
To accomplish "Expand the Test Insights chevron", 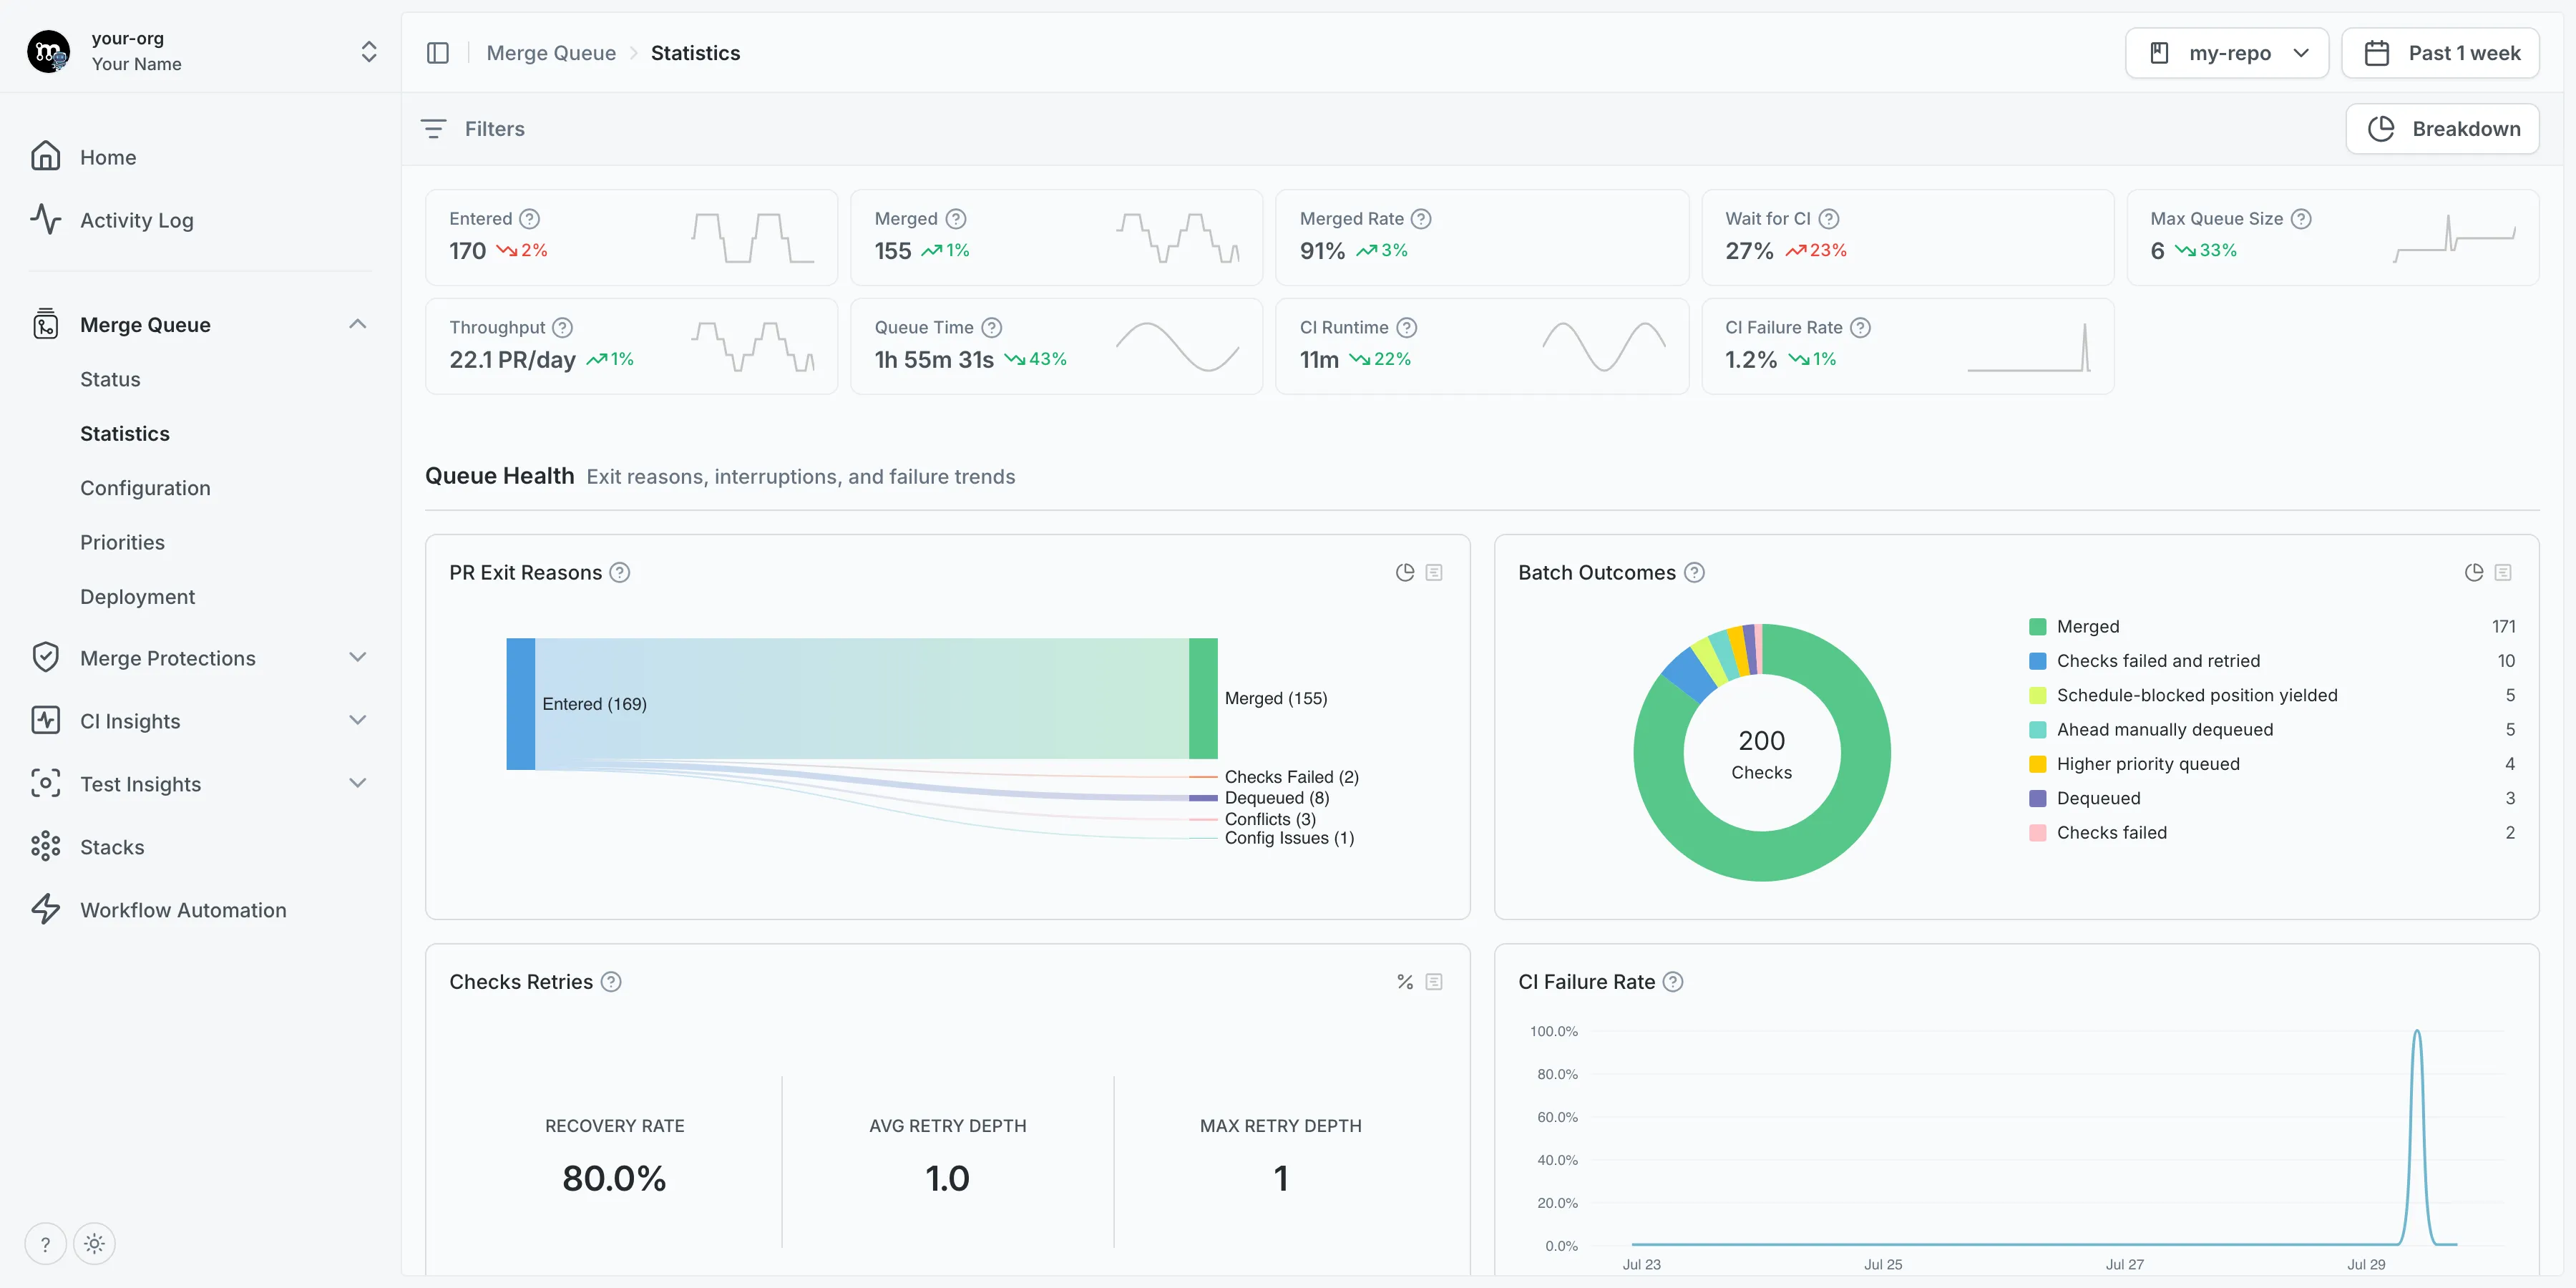I will coord(357,783).
